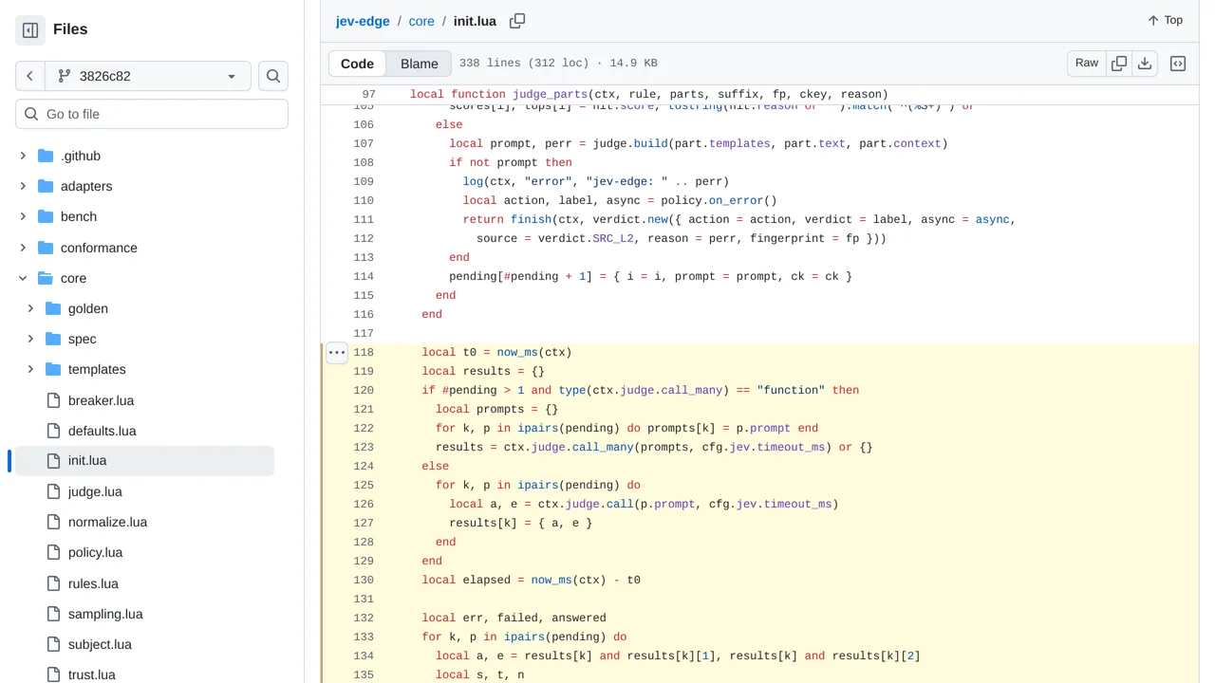The height and width of the screenshot is (683, 1215).
Task: Open the bench folder
Action: (79, 216)
